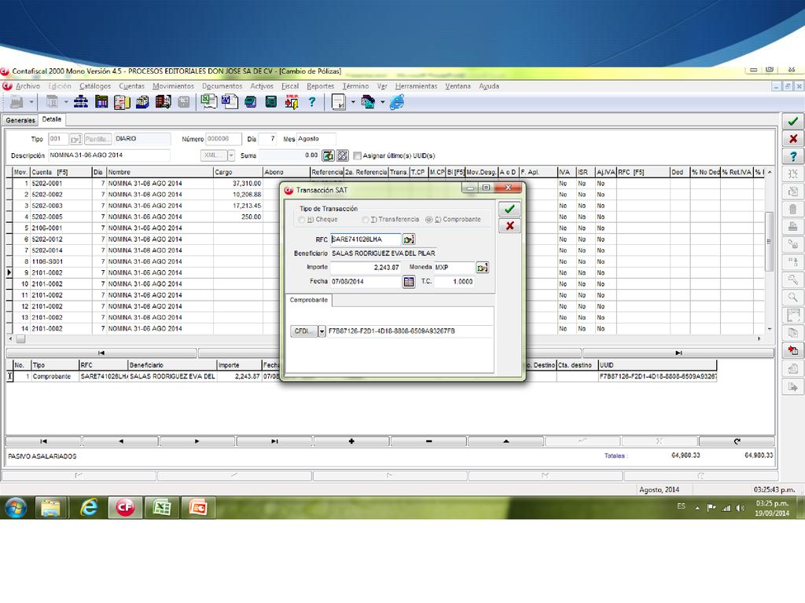Click the organization chart toolbar icon
This screenshot has width=805, height=603.
81,102
